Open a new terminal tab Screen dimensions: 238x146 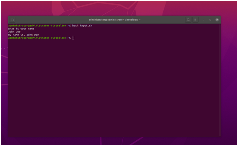(x=12, y=20)
